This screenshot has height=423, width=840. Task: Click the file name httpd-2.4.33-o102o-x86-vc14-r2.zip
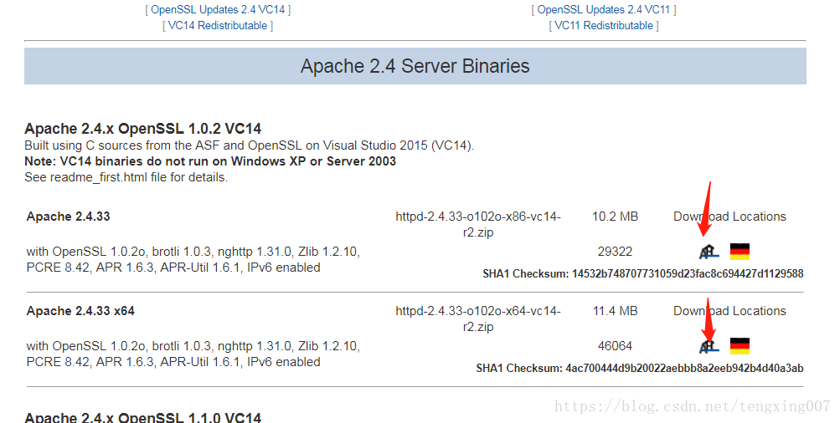(x=478, y=224)
